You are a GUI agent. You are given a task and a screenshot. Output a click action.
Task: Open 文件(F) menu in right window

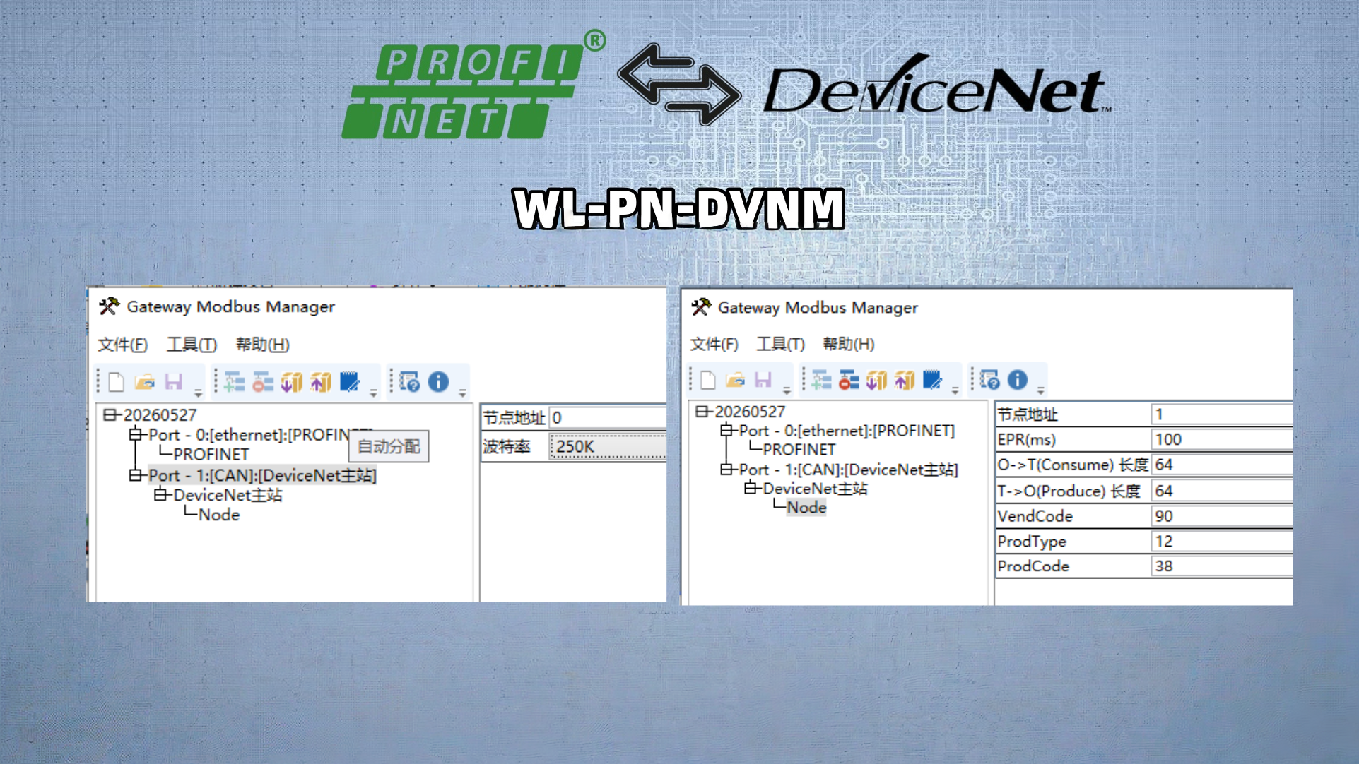pyautogui.click(x=714, y=344)
